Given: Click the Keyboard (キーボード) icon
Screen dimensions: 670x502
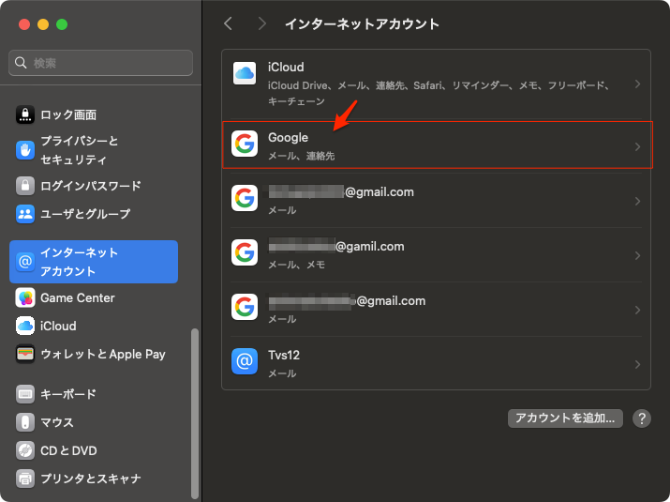Looking at the screenshot, I should click(x=25, y=394).
